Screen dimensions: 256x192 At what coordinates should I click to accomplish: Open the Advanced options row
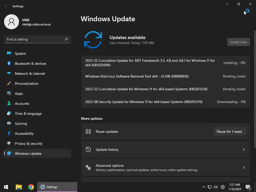click(165, 167)
